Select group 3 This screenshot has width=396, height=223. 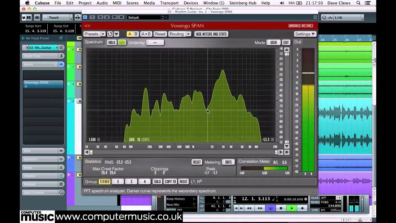pyautogui.click(x=131, y=182)
